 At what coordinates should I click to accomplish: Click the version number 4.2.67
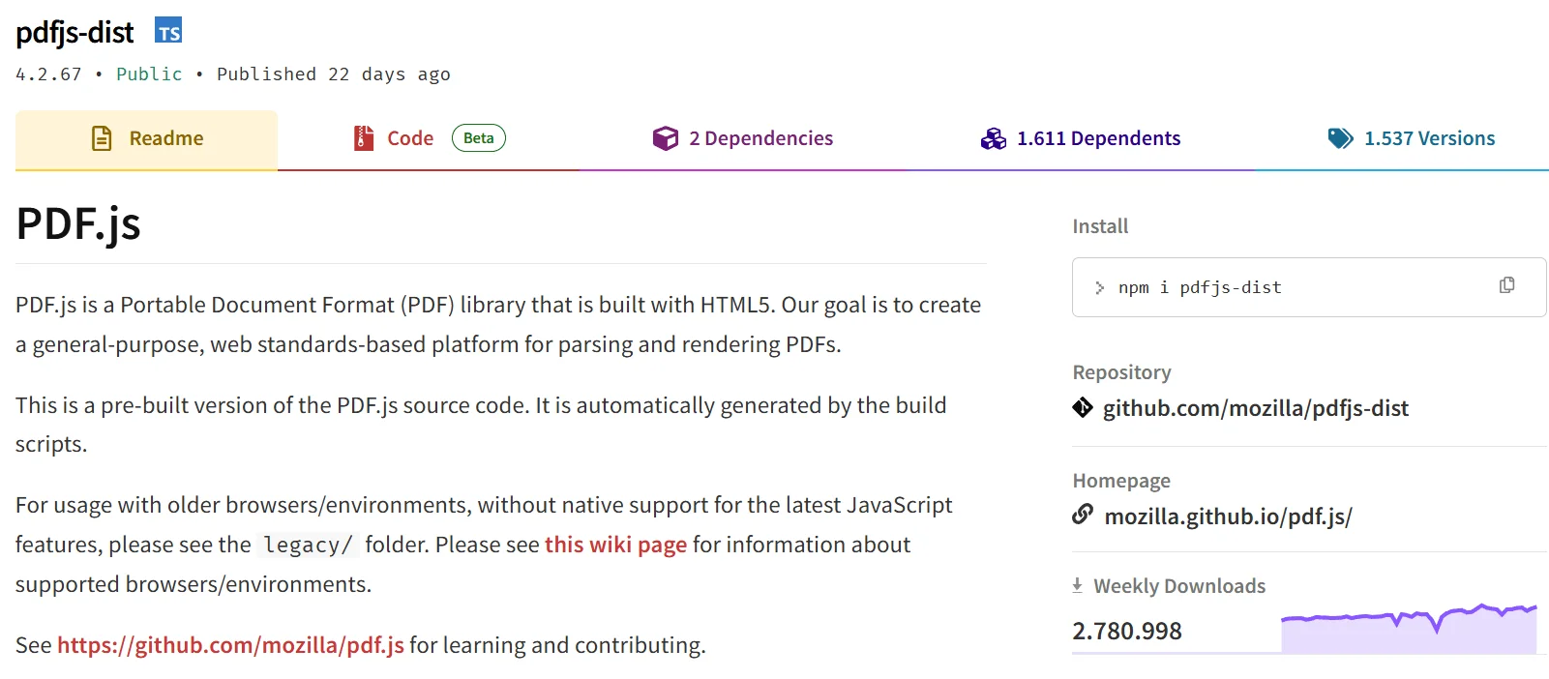[x=48, y=74]
